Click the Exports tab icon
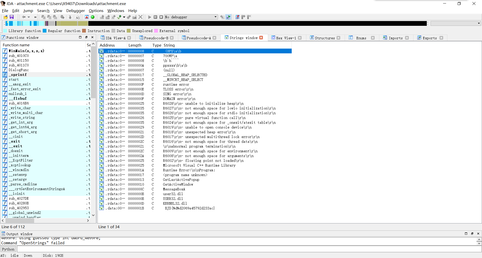Screen dimensions: 482x258 pos(419,38)
